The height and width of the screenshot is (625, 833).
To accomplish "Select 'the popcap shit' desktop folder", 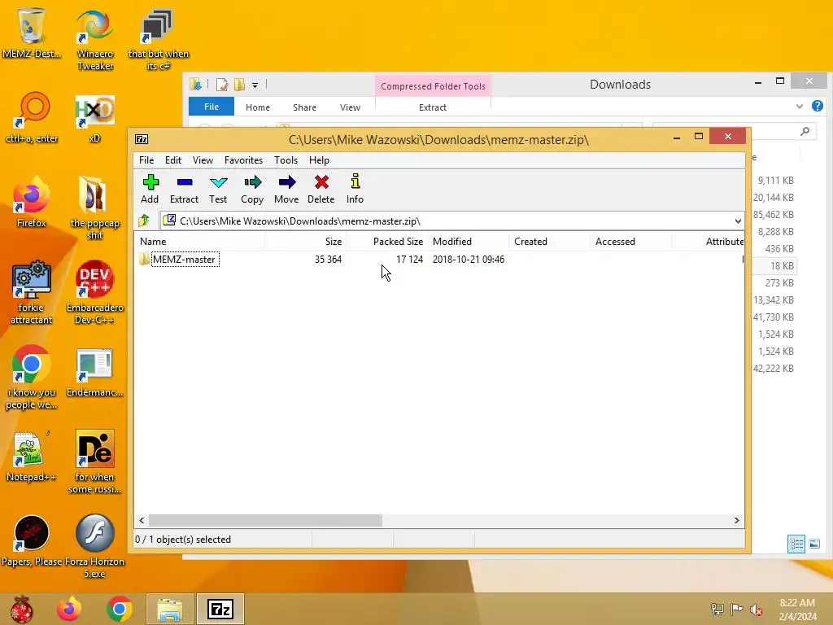I will 95,208.
